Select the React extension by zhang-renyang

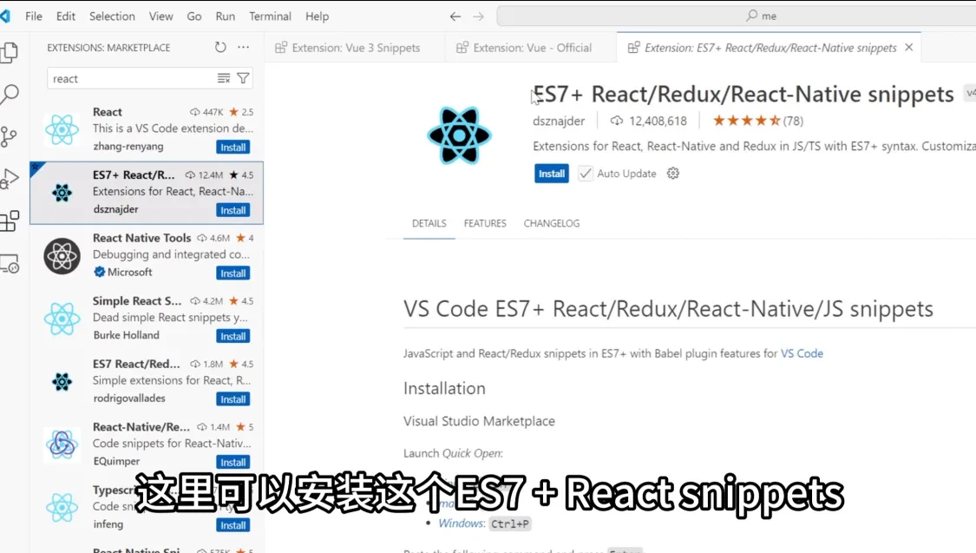pyautogui.click(x=147, y=129)
